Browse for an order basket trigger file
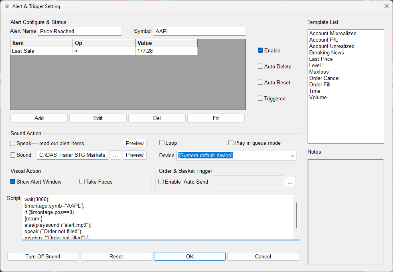This screenshot has width=393, height=272. point(290,182)
